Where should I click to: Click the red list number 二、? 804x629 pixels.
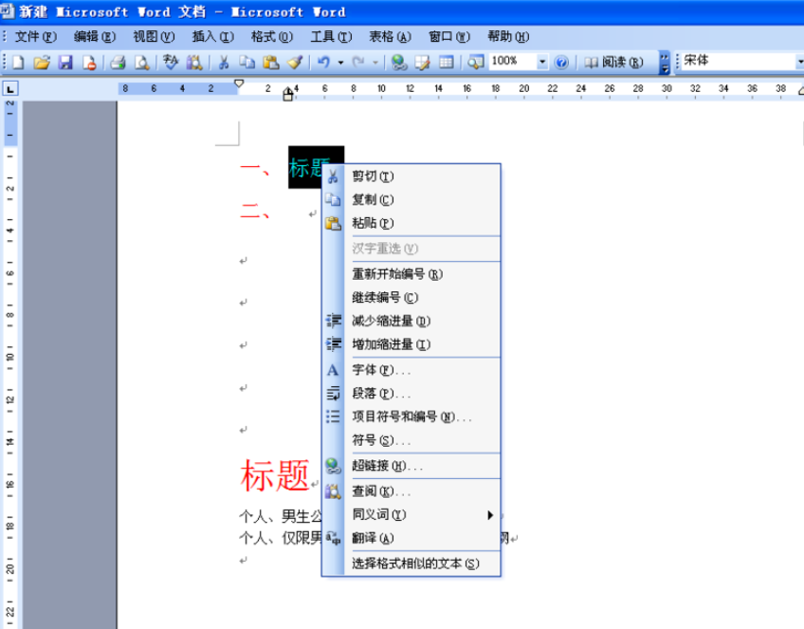pos(255,211)
